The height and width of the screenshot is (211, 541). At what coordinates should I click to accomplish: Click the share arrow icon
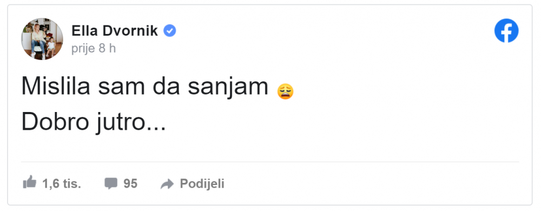[x=167, y=184]
